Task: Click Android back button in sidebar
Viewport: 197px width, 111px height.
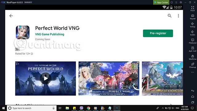Action: pos(193,91)
